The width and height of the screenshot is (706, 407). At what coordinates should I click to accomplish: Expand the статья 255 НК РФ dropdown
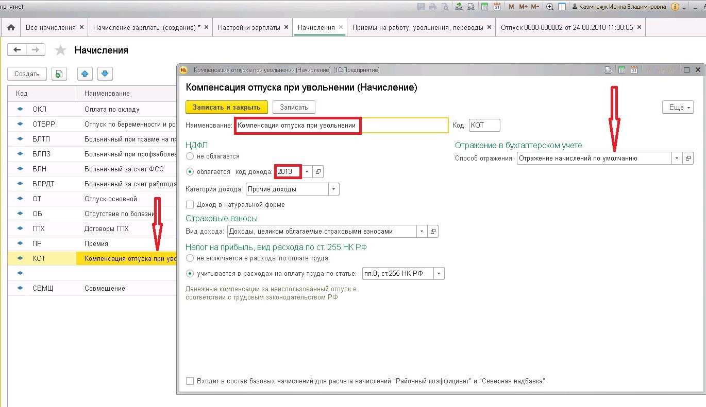click(x=439, y=273)
